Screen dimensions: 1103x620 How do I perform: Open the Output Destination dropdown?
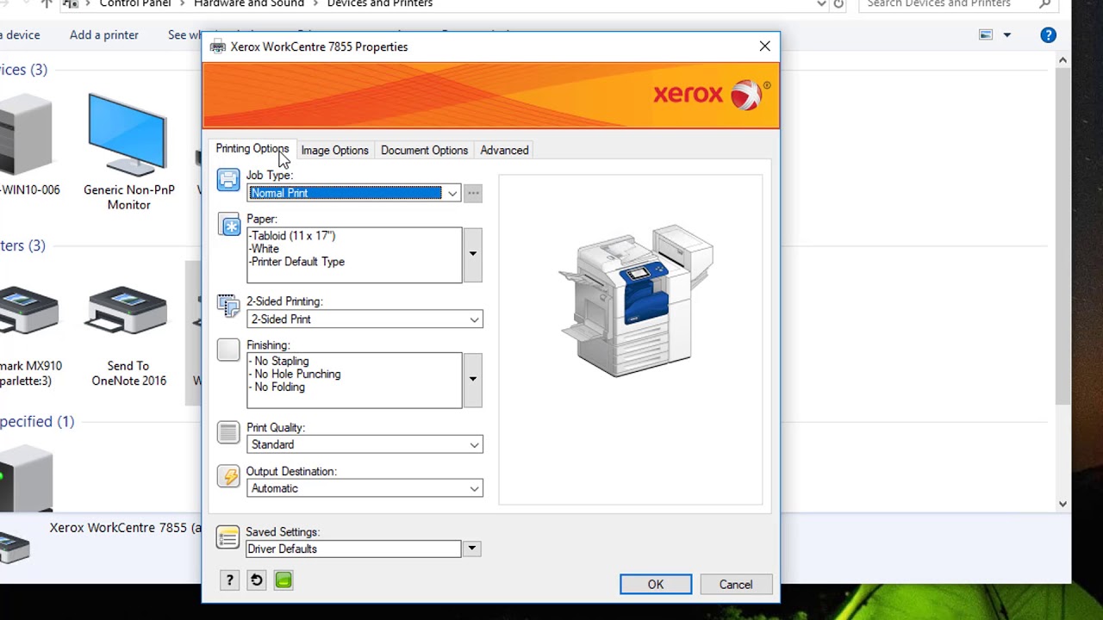click(474, 489)
